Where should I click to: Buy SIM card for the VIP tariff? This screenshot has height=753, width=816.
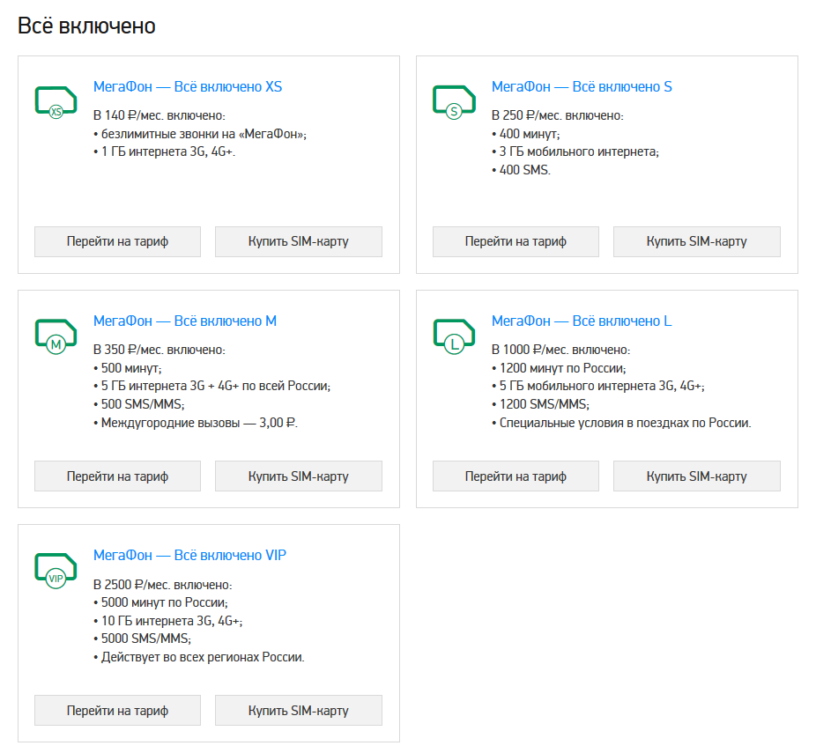tap(298, 710)
